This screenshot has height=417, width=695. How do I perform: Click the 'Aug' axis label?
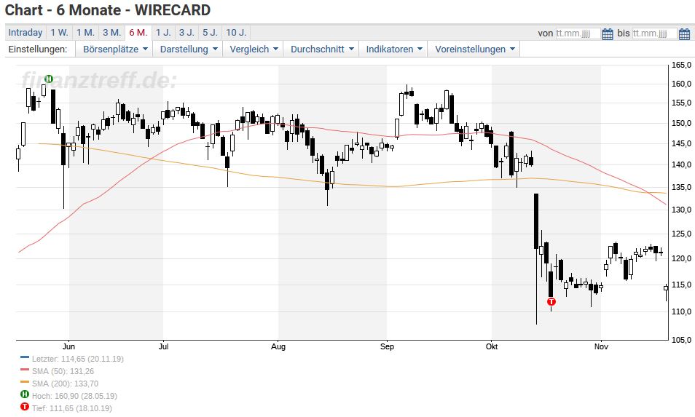pyautogui.click(x=278, y=346)
